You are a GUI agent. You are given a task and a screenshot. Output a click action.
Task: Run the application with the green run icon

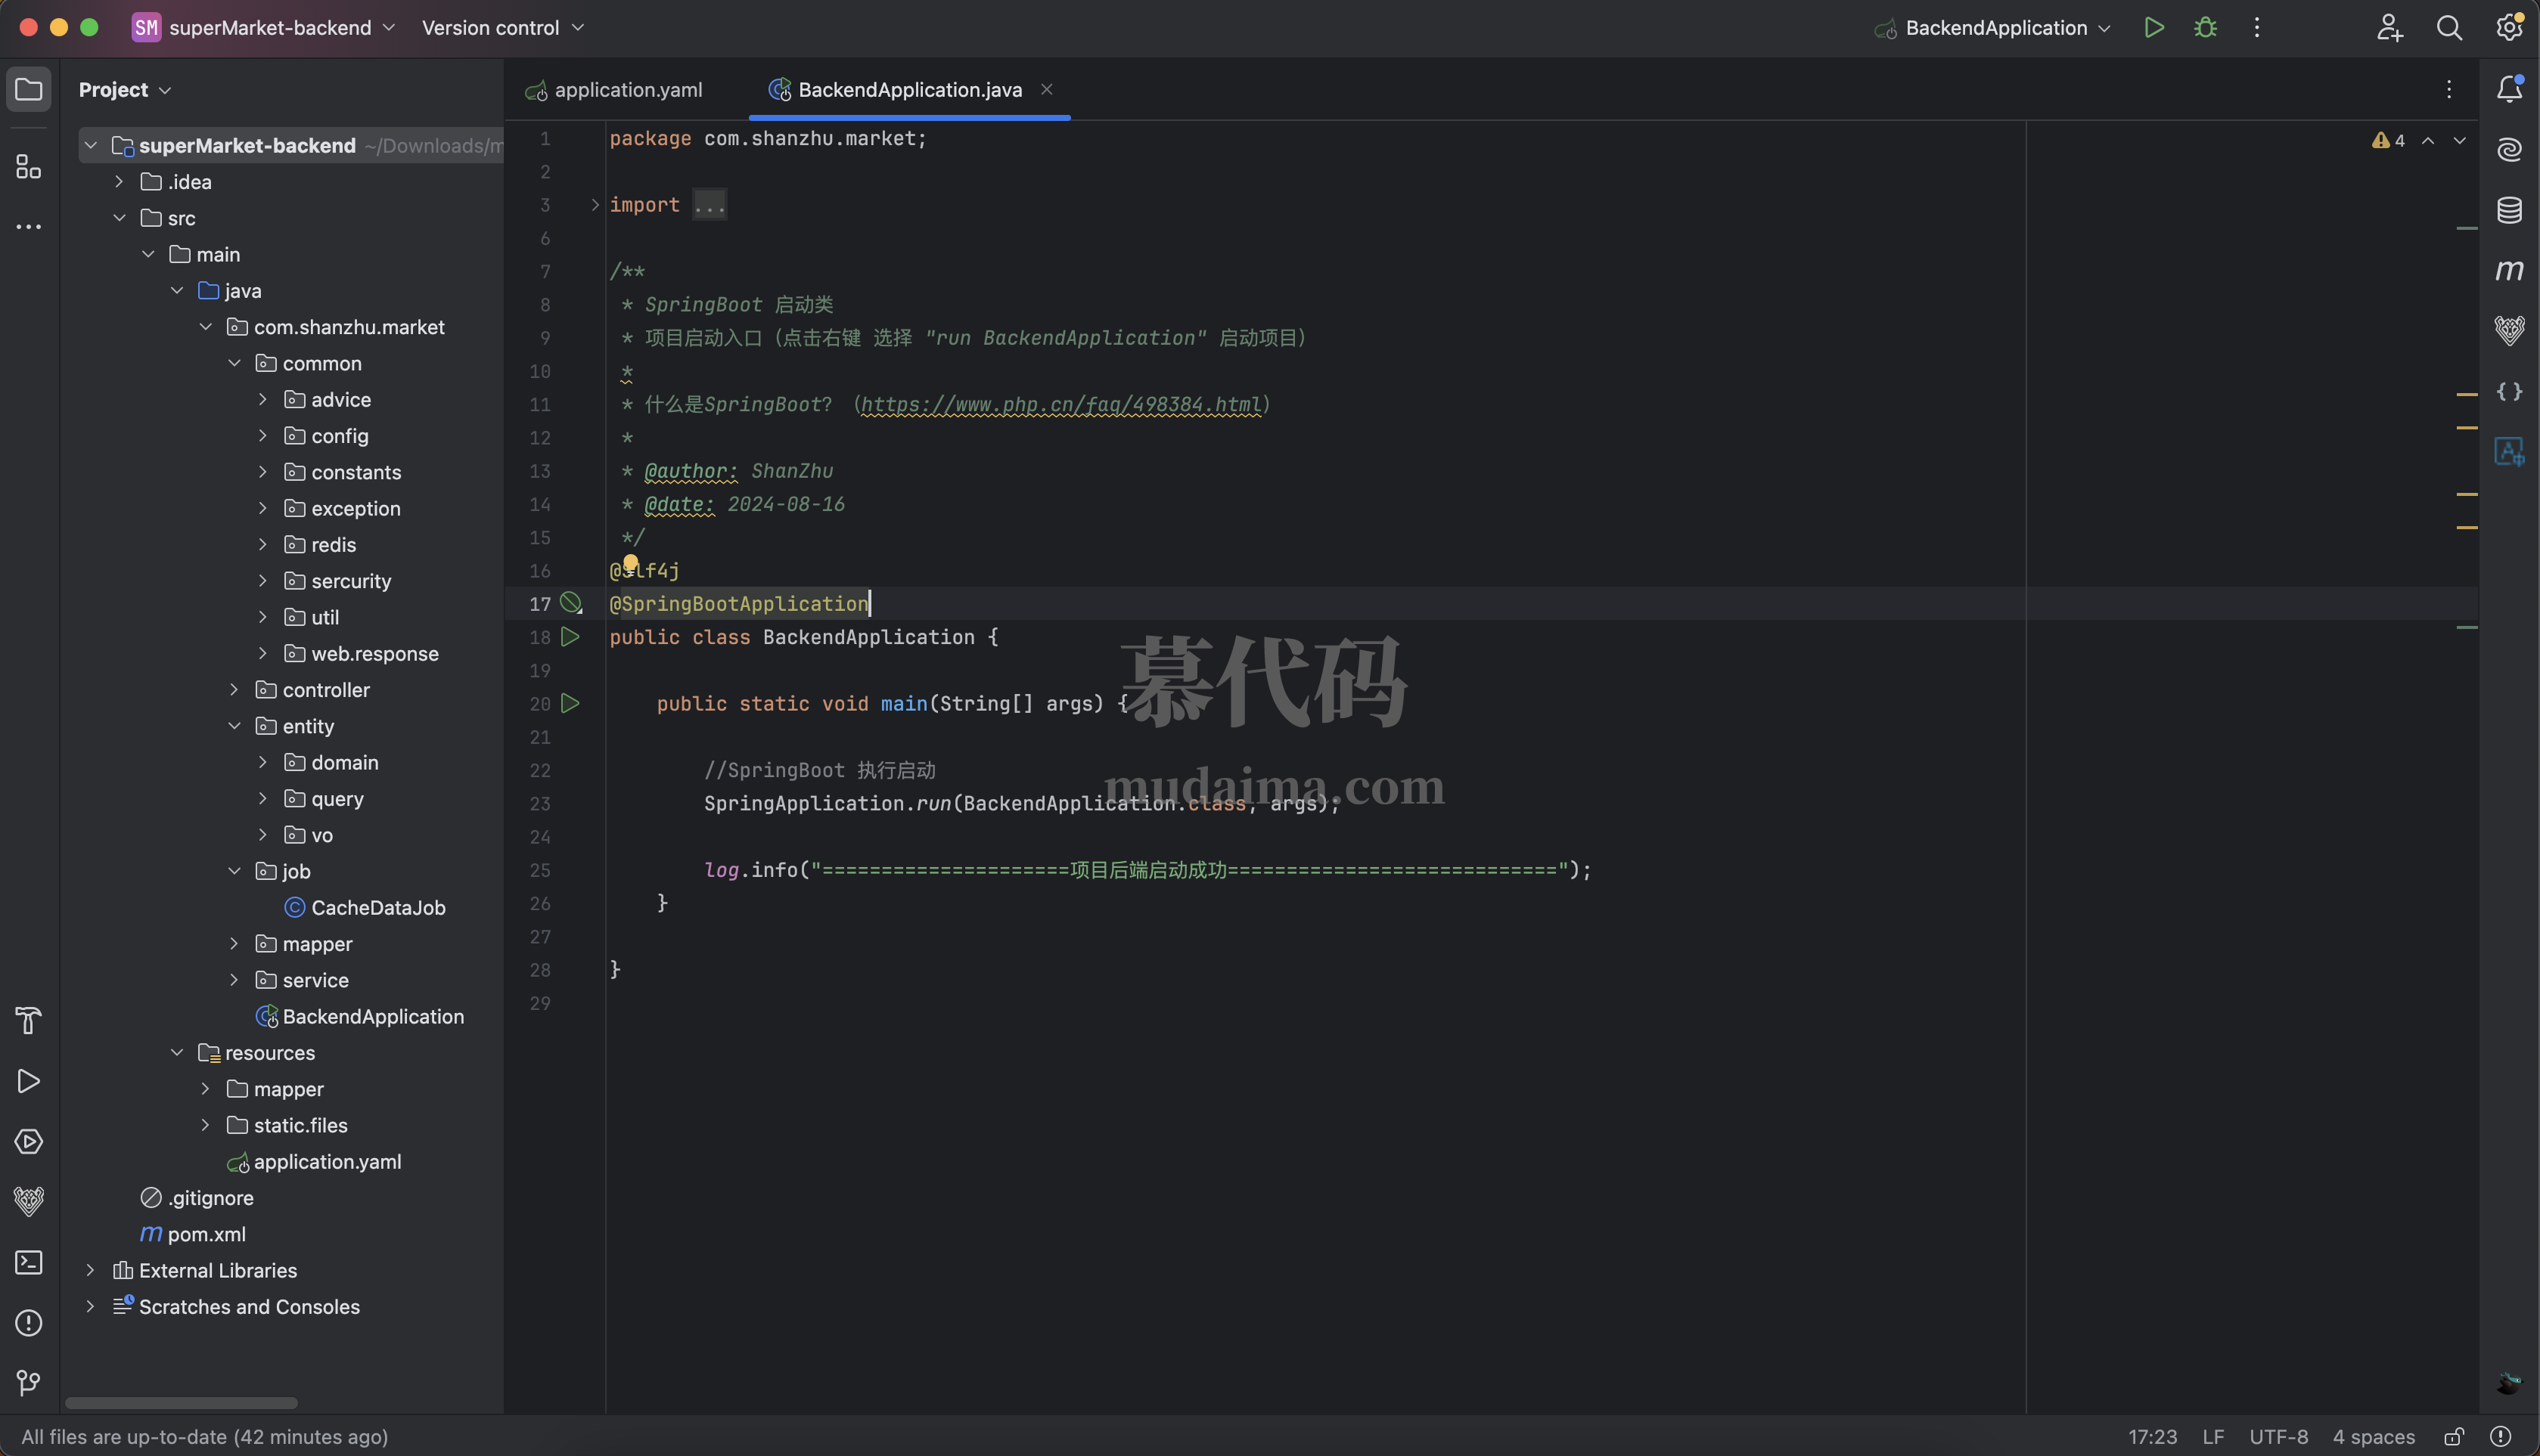click(x=2153, y=27)
